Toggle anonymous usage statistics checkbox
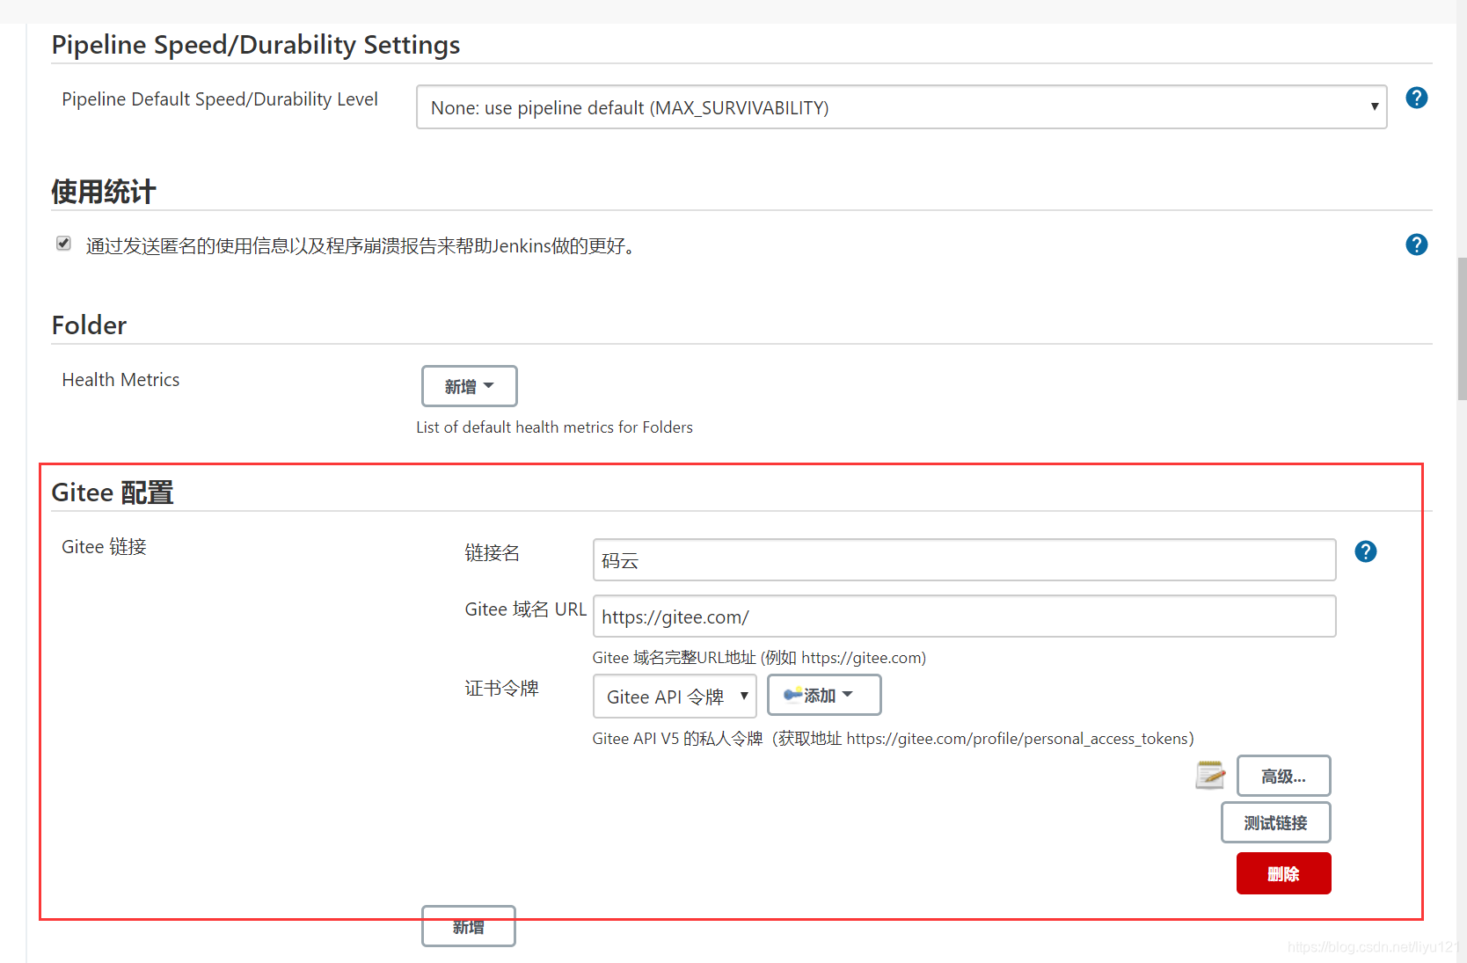Viewport: 1467px width, 963px height. click(x=63, y=244)
